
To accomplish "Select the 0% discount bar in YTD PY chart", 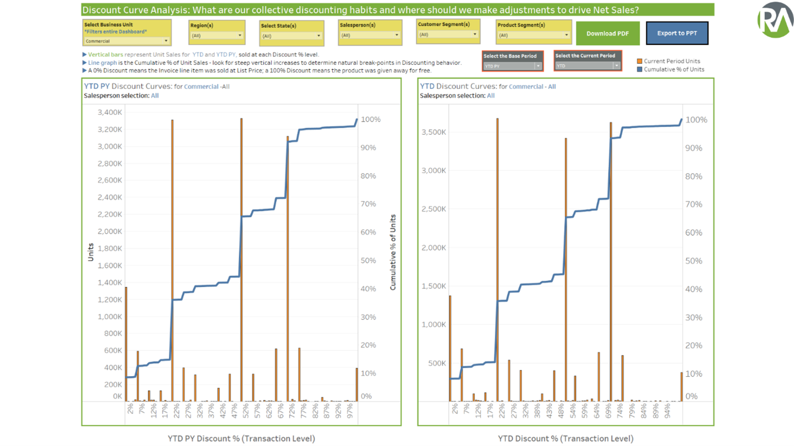I will point(126,344).
